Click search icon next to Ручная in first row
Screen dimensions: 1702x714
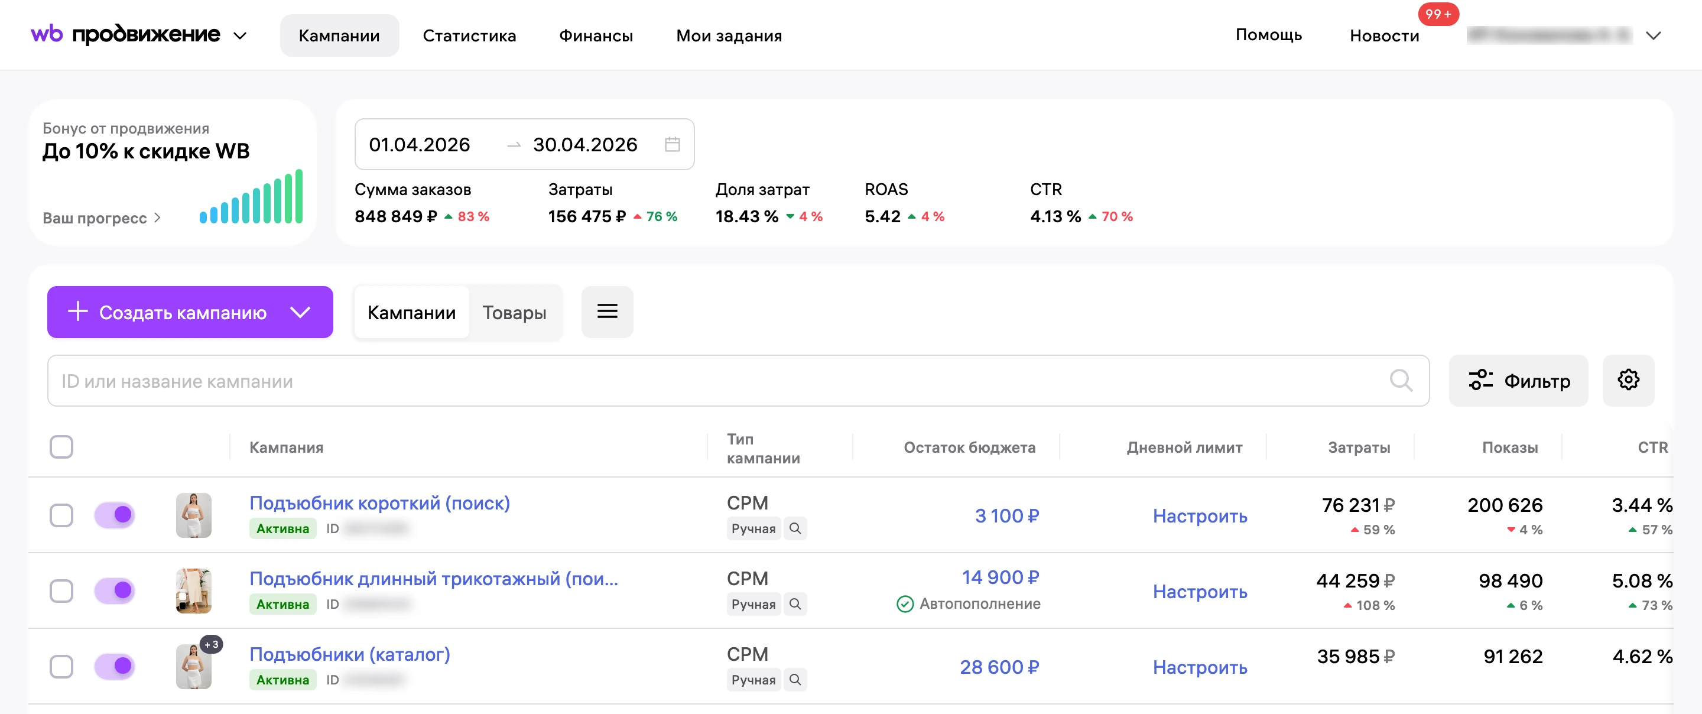click(x=795, y=528)
